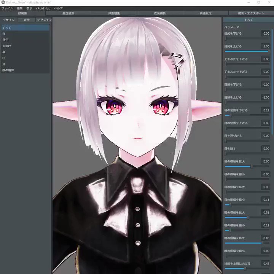Image resolution: width=274 pixels, height=274 pixels.
Task: Click the 目の横幅を拡大 slider
Action: click(x=247, y=166)
